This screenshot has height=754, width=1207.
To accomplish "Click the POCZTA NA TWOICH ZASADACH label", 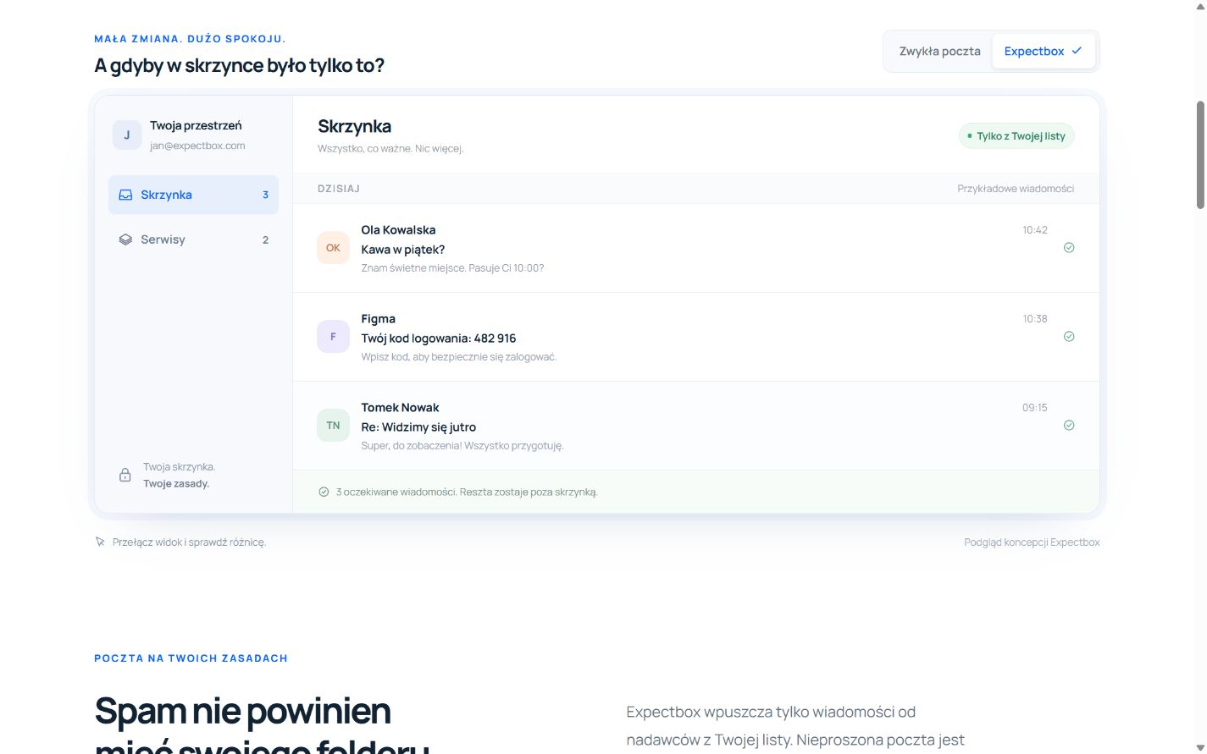I will (191, 658).
